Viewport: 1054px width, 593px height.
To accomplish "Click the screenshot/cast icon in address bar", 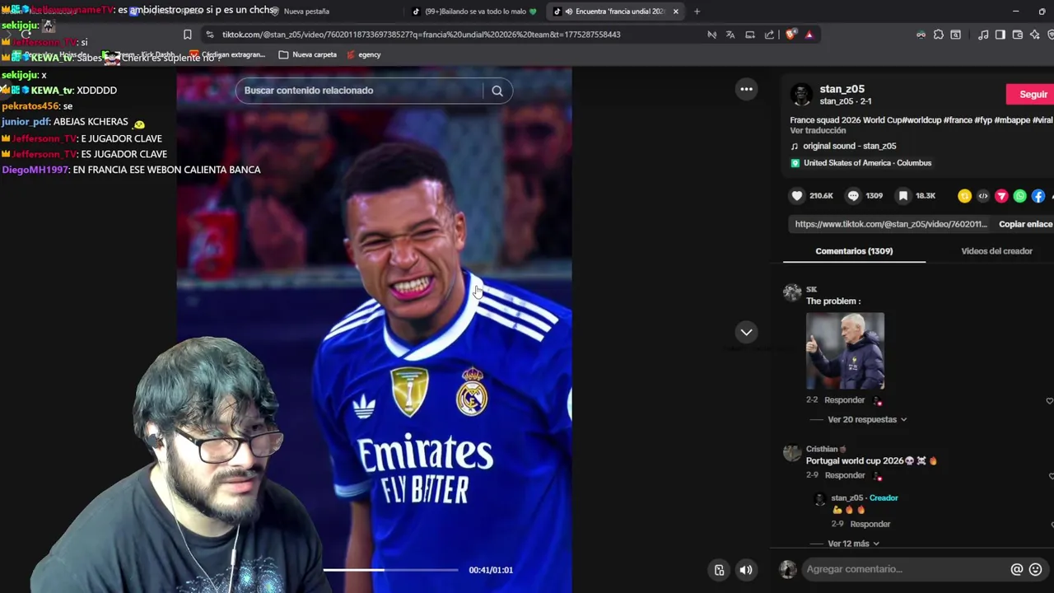I will 750,35.
